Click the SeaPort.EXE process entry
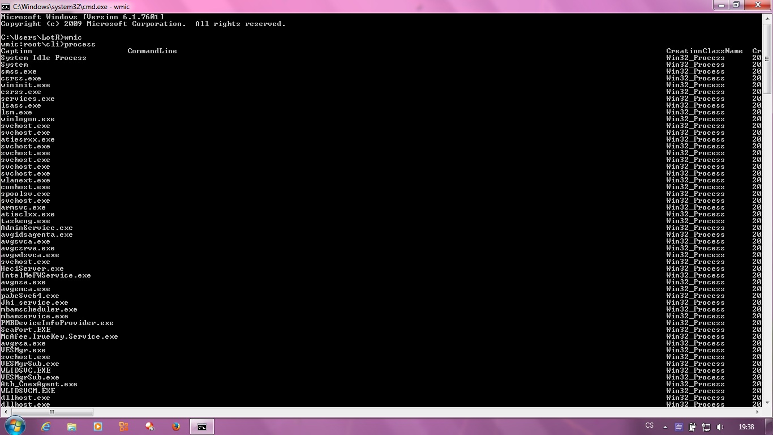Viewport: 773px width, 435px height. [x=25, y=330]
